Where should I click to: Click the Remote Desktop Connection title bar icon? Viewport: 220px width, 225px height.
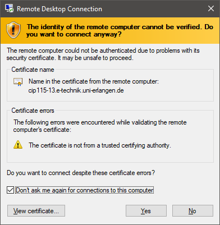click(x=10, y=8)
